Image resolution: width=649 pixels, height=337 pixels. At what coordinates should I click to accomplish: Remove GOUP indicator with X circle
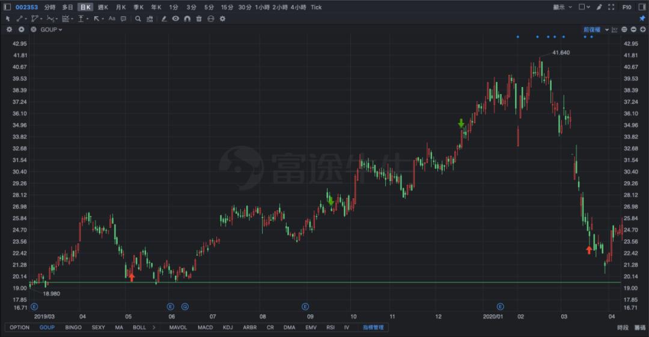[x=34, y=29]
